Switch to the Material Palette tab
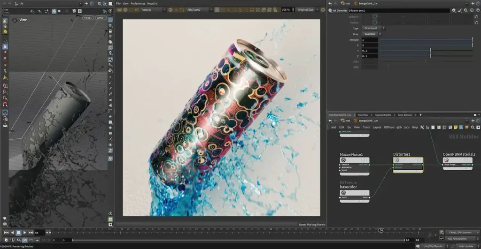This screenshot has width=481, height=249. pos(383,115)
